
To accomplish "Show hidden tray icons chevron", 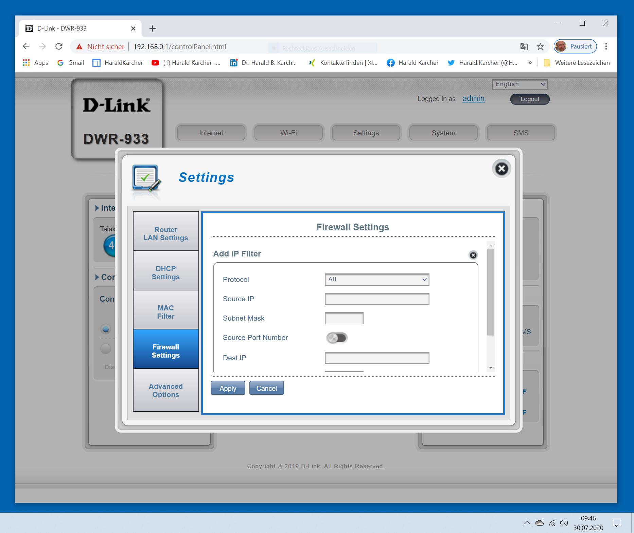I will [x=527, y=523].
